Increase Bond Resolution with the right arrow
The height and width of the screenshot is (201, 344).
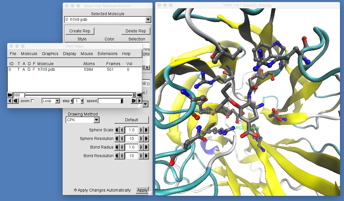point(142,156)
